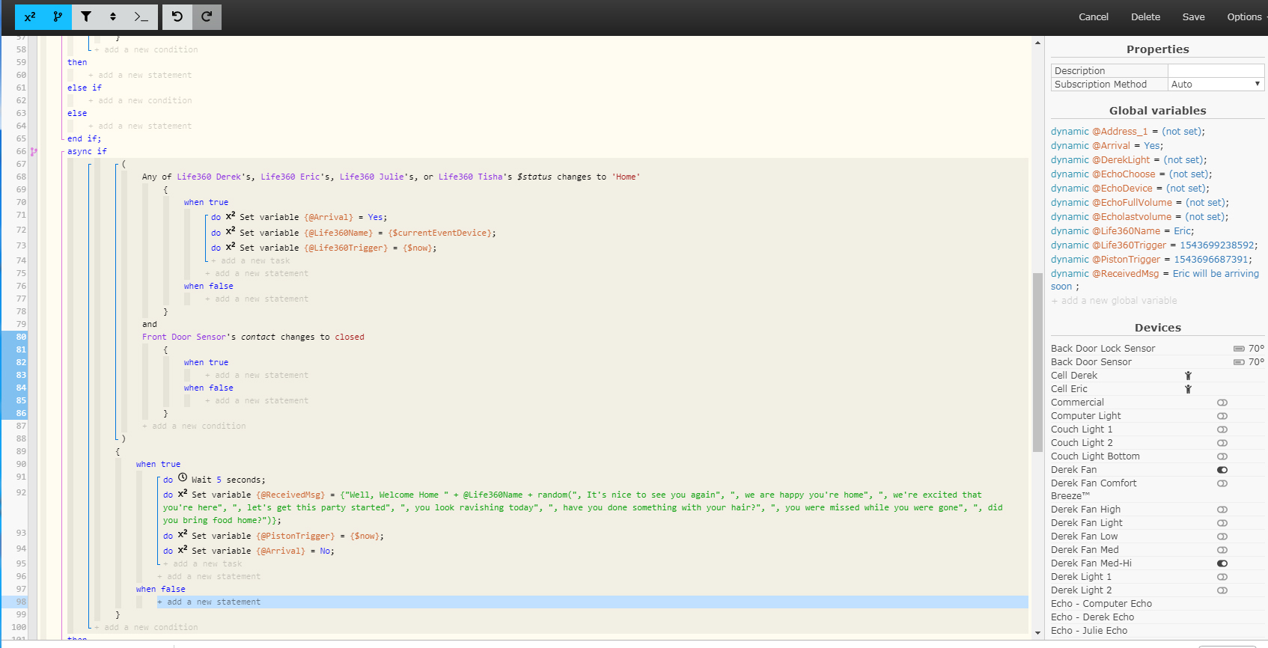Toggle the Computer Light switch
Image resolution: width=1268 pixels, height=648 pixels.
(1222, 416)
